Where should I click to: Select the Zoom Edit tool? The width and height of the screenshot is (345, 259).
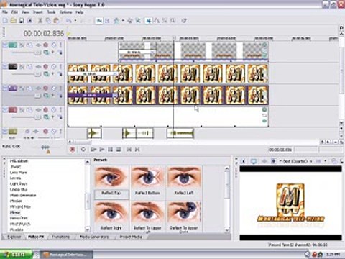[172, 21]
